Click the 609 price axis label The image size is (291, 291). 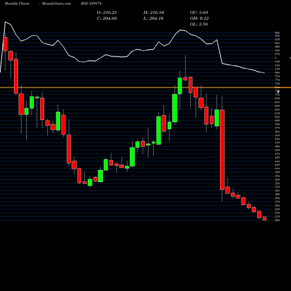click(277, 120)
